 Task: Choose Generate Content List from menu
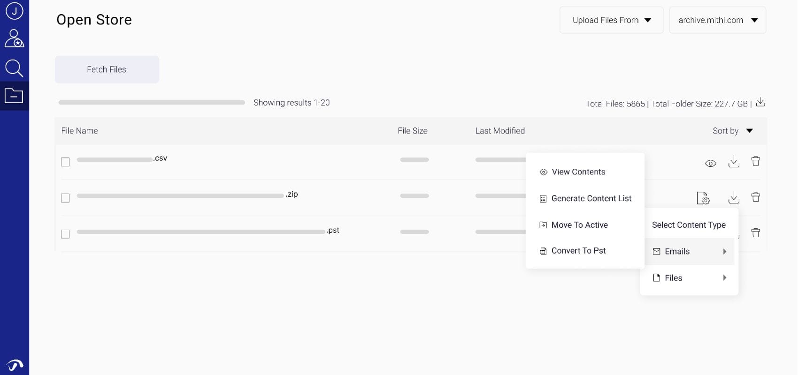point(591,198)
